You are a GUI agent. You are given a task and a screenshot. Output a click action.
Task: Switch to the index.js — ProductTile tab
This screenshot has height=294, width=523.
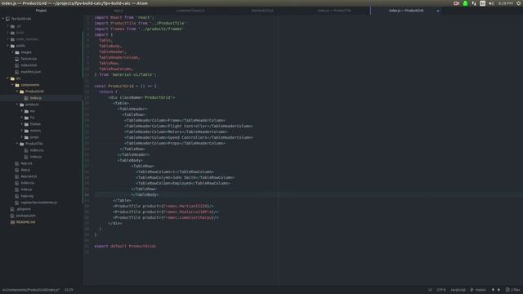pos(334,11)
